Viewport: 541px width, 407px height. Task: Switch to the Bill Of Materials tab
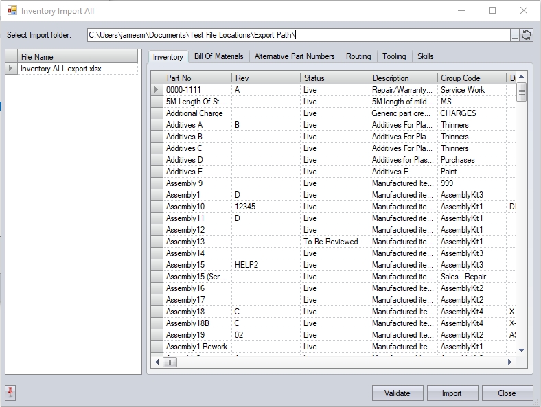pyautogui.click(x=218, y=56)
